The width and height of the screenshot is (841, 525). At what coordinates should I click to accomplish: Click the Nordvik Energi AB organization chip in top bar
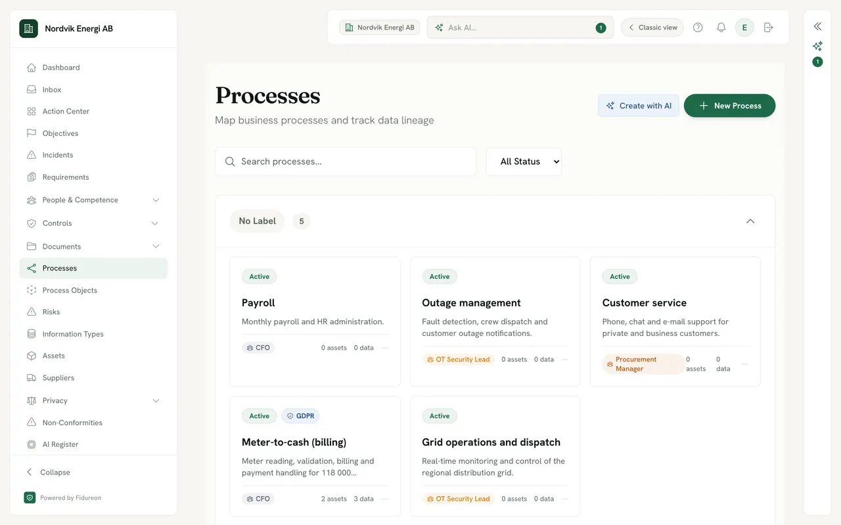[379, 28]
